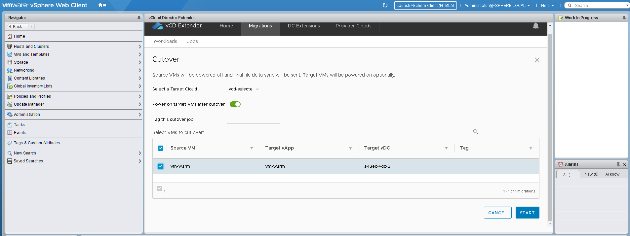Click the Navigator Back button
Viewport: 630px width, 236px height.
pos(17,27)
